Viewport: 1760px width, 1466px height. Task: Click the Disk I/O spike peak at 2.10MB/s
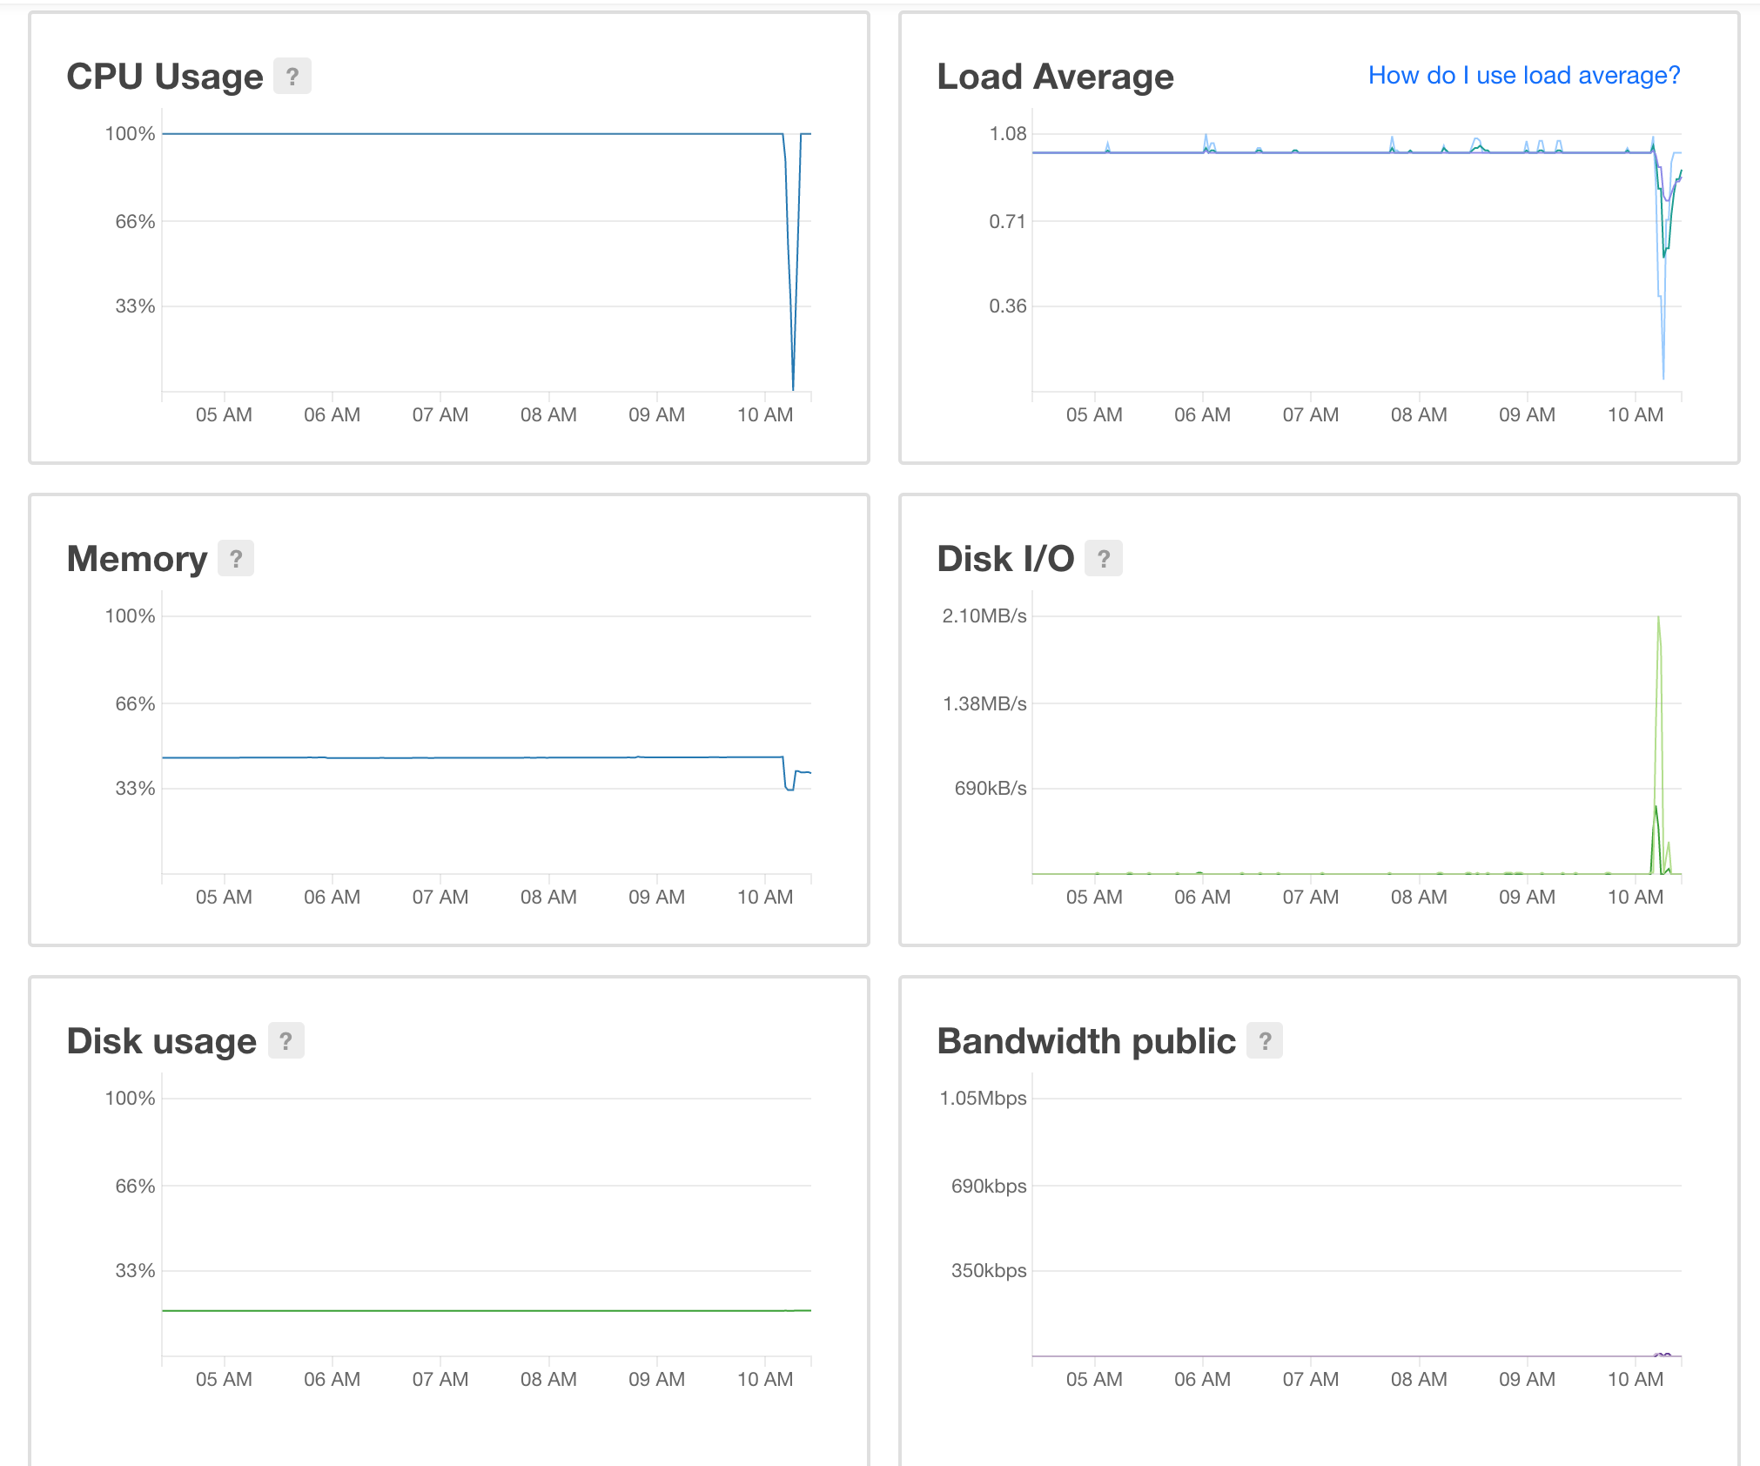[x=1658, y=620]
